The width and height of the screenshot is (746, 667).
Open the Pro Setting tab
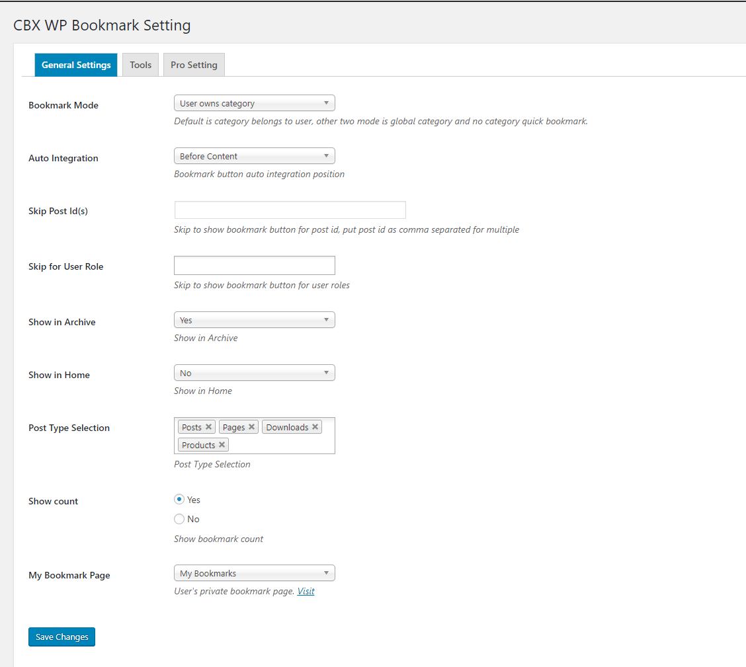194,65
